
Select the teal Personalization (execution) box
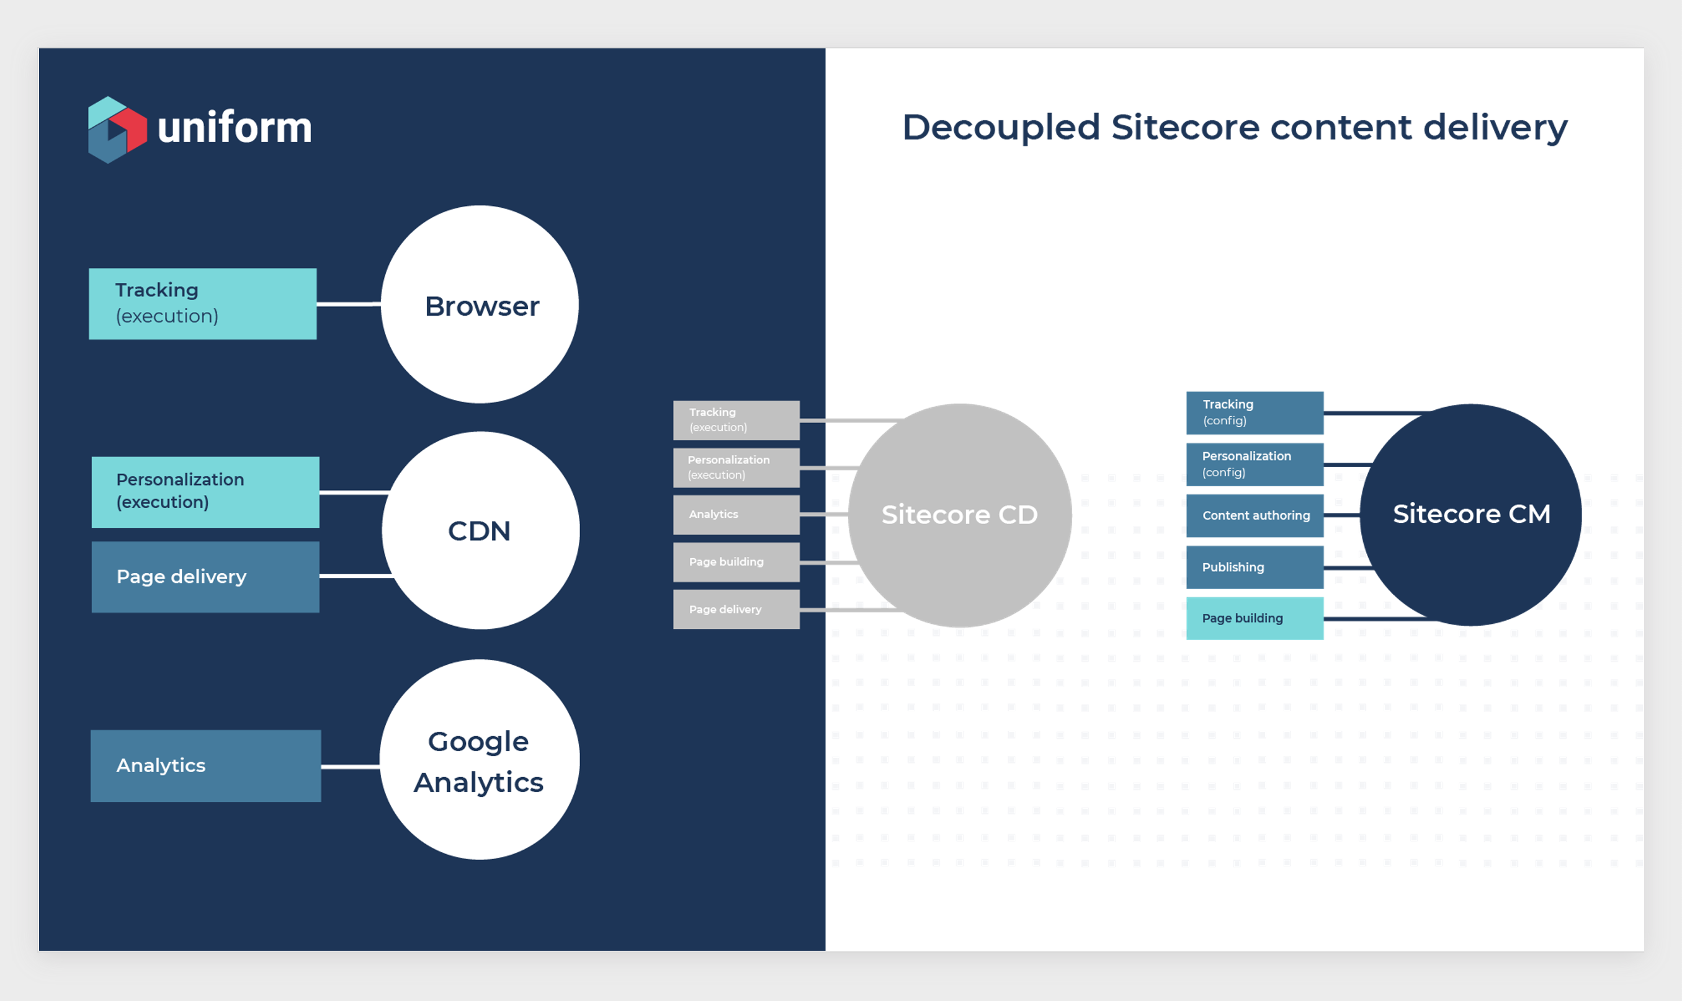205,492
